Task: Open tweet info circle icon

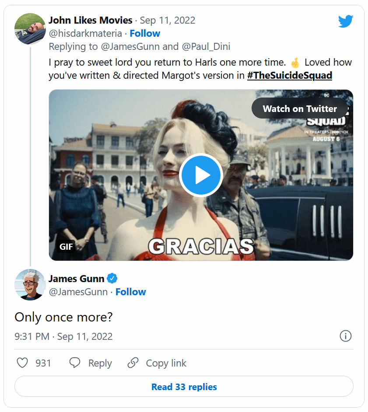Action: [x=346, y=336]
